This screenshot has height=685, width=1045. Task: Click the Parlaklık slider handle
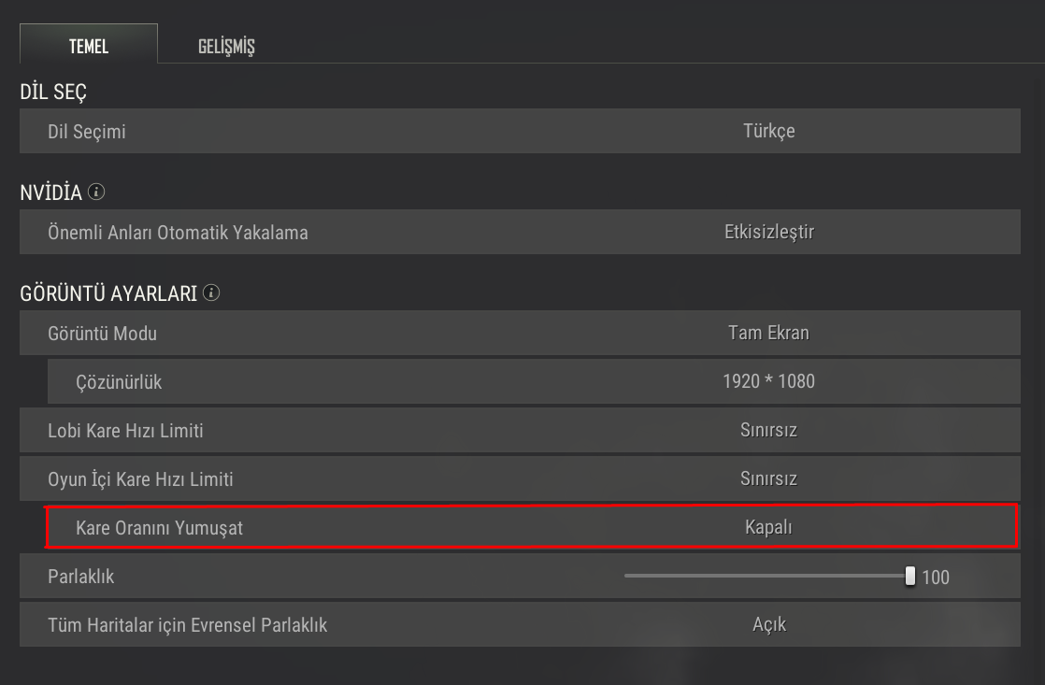click(x=910, y=577)
